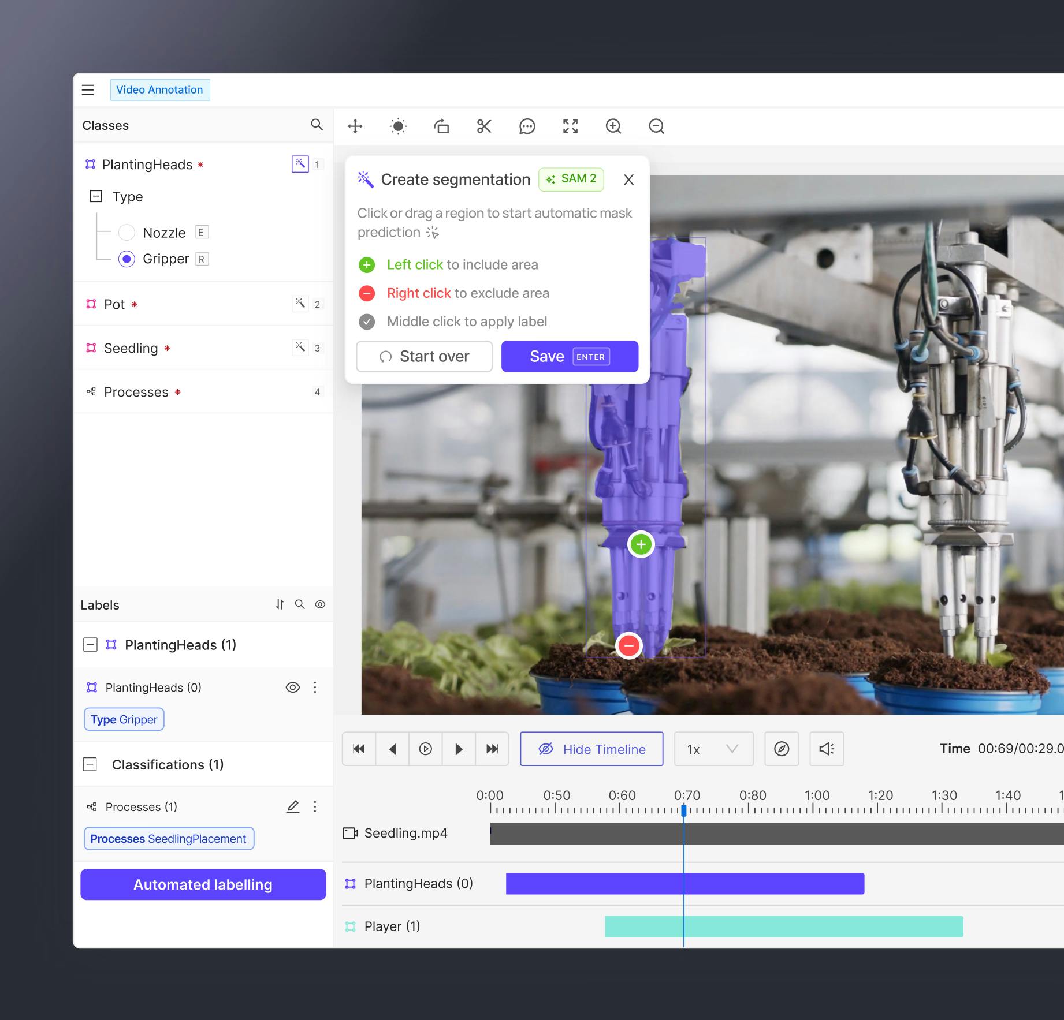Select the scissors cut tool

click(484, 126)
